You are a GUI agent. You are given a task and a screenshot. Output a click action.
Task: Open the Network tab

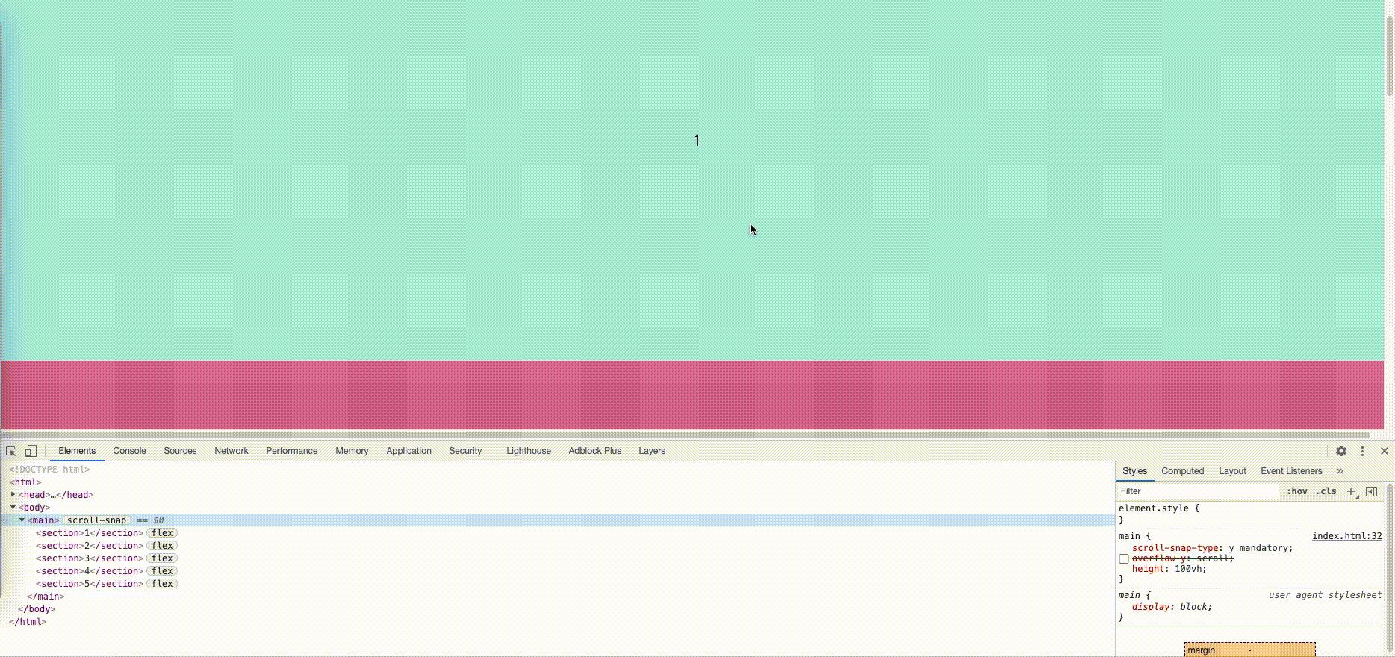coord(232,451)
